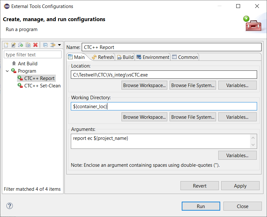Click Browse File System under Location

[193, 85]
